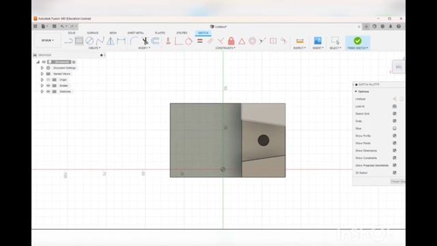Apply the Concentric constraint
The width and height of the screenshot is (437, 246).
[252, 41]
